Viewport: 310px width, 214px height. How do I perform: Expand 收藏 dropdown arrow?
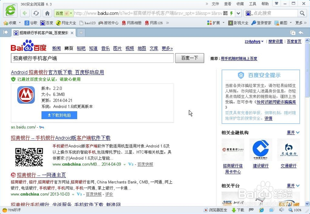(20, 23)
